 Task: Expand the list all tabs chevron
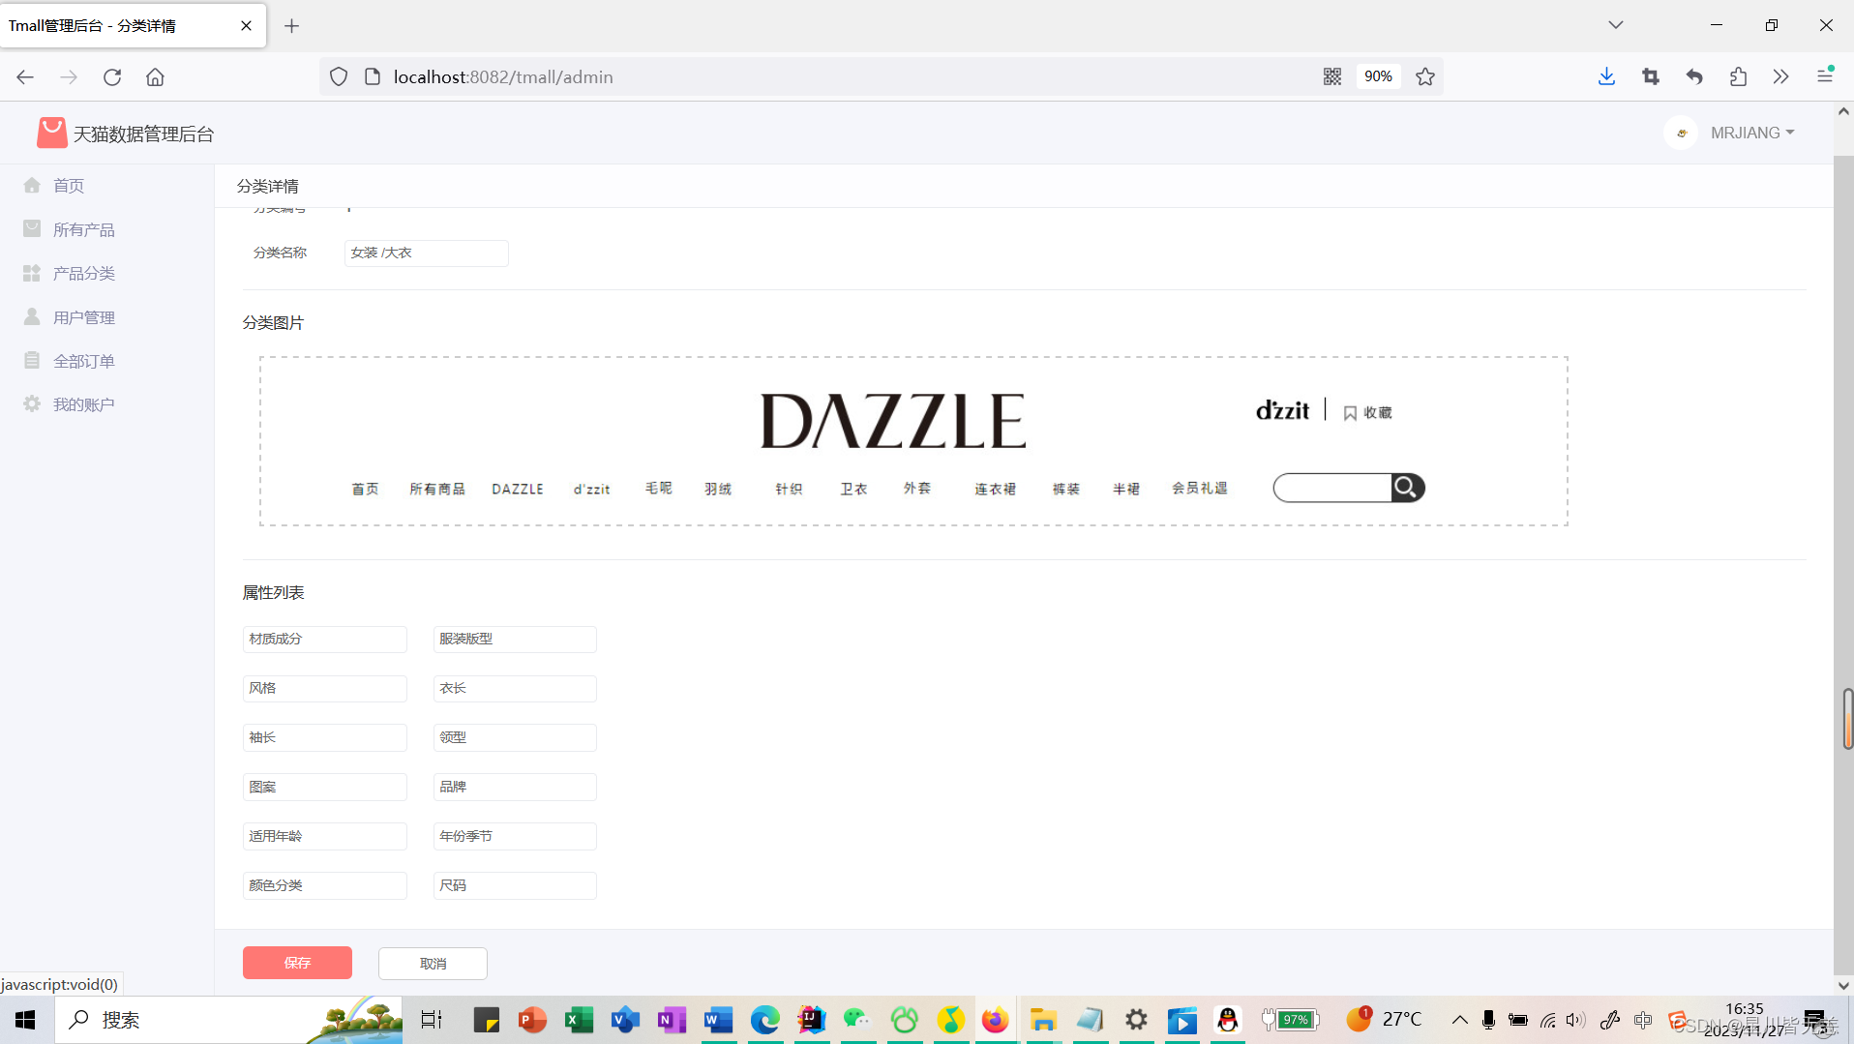click(x=1615, y=25)
